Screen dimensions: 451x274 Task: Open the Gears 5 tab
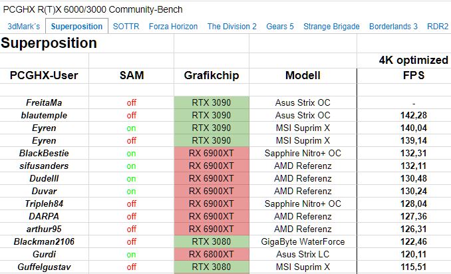[x=280, y=27]
